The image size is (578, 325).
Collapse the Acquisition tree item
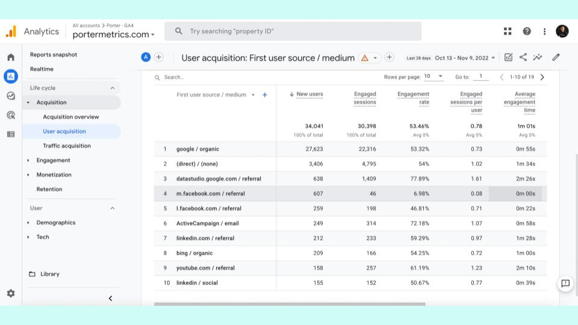(x=28, y=102)
